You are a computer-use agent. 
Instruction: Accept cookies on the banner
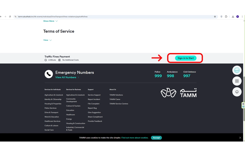coord(156,138)
